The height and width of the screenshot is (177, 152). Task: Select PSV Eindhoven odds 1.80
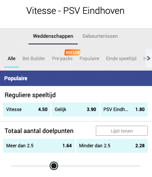(x=124, y=110)
